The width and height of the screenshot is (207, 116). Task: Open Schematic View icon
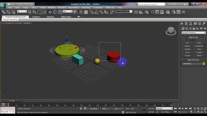click(162, 12)
